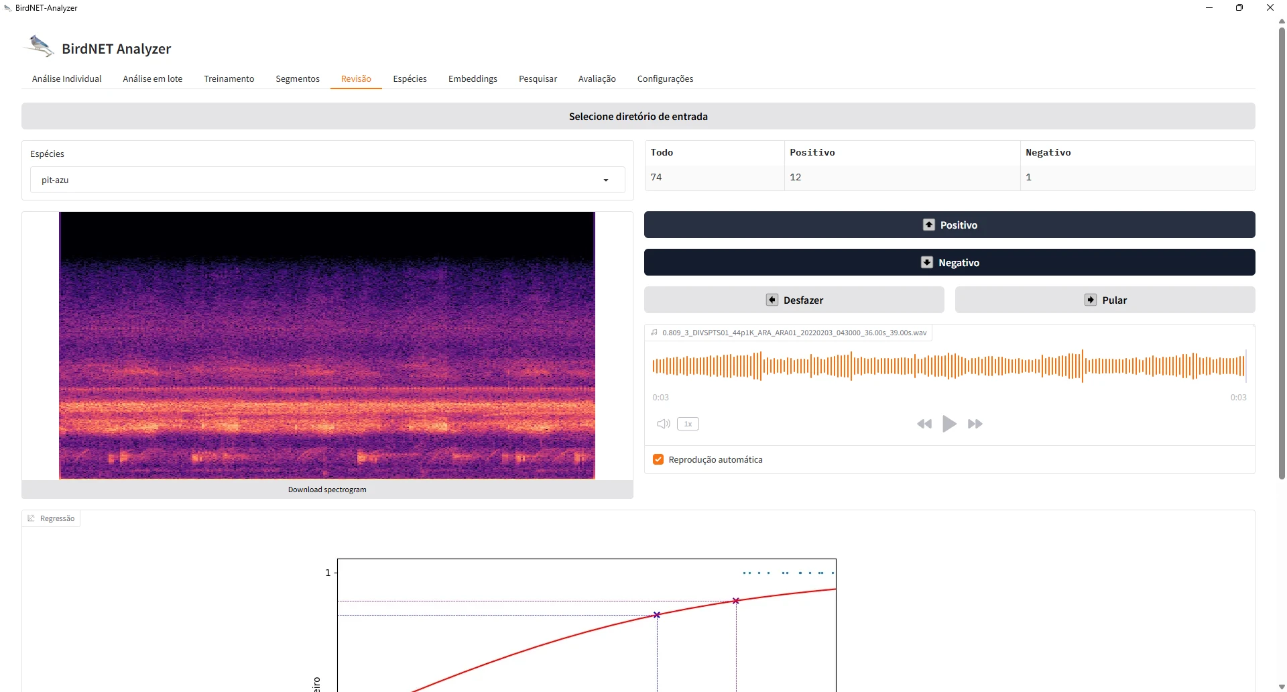The width and height of the screenshot is (1287, 692).
Task: Click Selecione diretório de entrada button
Action: [638, 116]
